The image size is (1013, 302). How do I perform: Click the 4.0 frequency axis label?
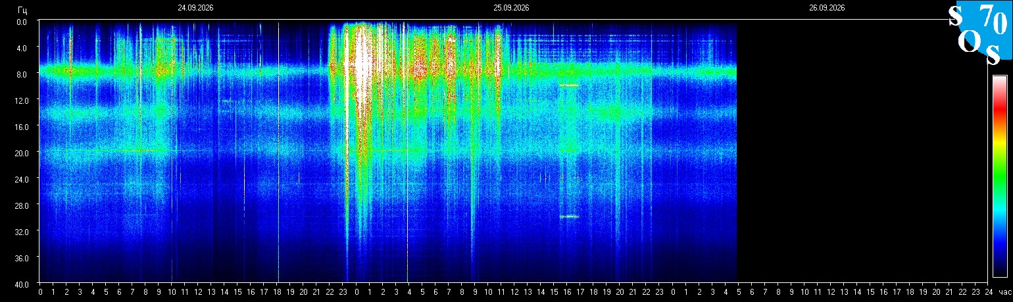tap(21, 48)
